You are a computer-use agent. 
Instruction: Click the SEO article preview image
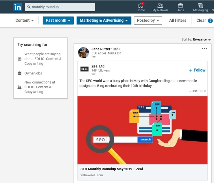(143, 130)
